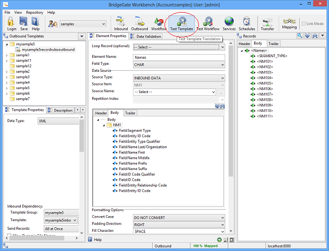
Task: Select the Trailer tab in source tree
Action: [x=130, y=113]
